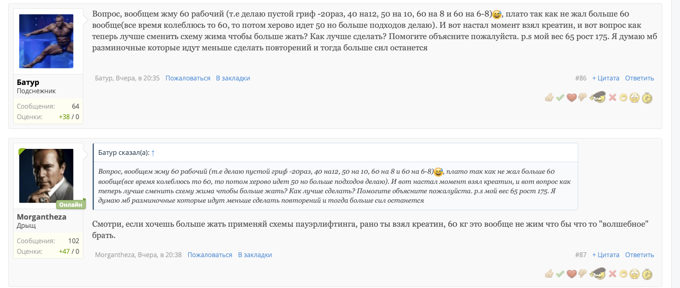
Task: Click thumbs-up reaction on Morgantheza's post #87
Action: click(x=549, y=274)
